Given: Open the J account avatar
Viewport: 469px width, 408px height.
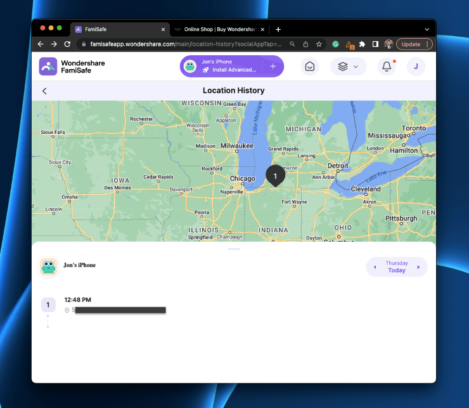Looking at the screenshot, I should (416, 66).
